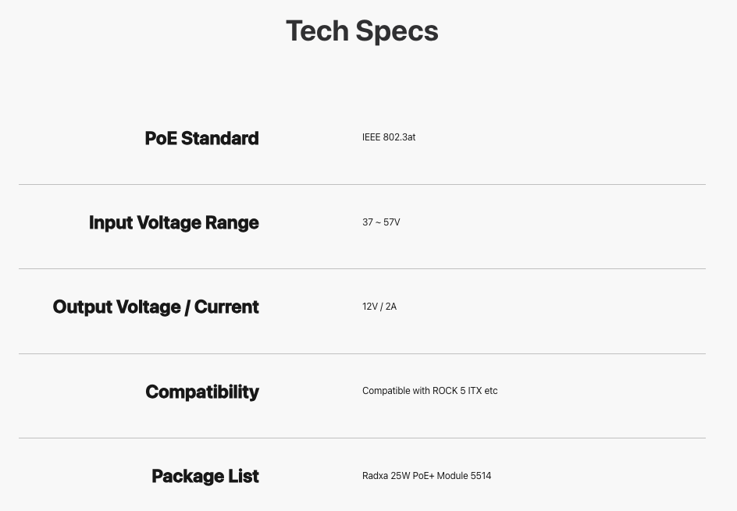Image resolution: width=737 pixels, height=511 pixels.
Task: Click the Tech Specs page heading
Action: point(361,31)
